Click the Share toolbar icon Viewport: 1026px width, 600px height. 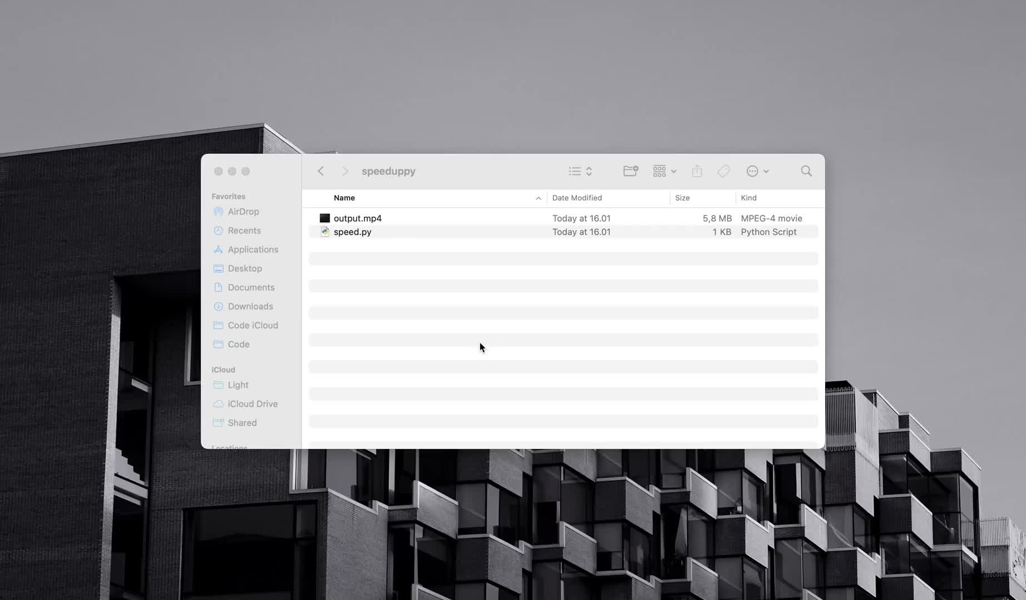coord(697,171)
